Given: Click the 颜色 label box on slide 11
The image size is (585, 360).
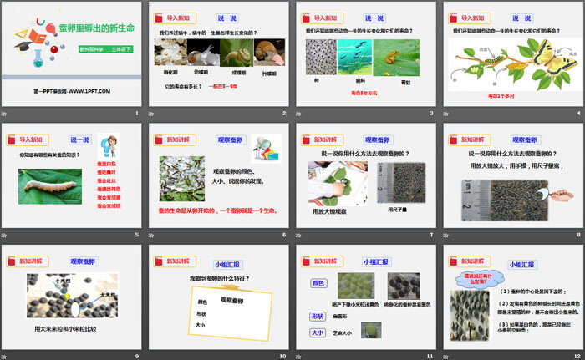Looking at the screenshot, I should 318,283.
